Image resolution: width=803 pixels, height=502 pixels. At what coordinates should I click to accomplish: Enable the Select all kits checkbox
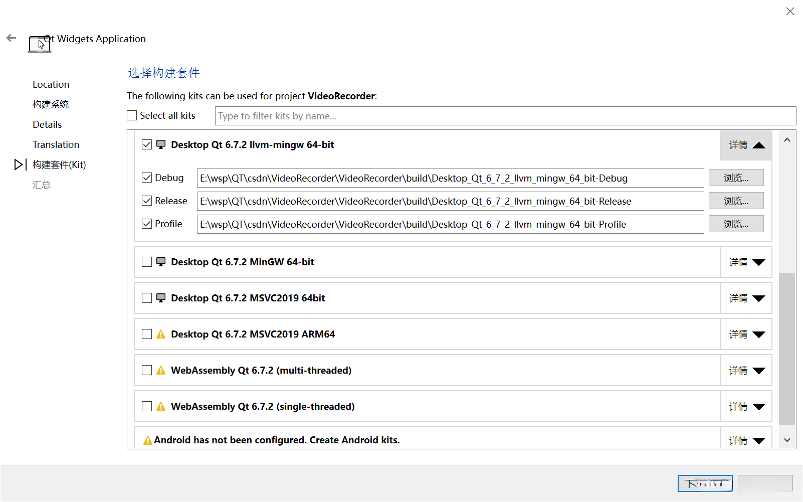pyautogui.click(x=132, y=116)
